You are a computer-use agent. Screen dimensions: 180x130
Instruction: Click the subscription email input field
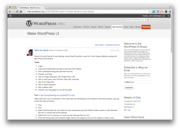click(137, 82)
